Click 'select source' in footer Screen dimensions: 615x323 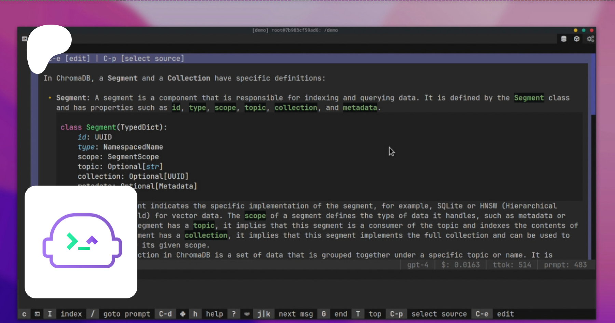(439, 314)
